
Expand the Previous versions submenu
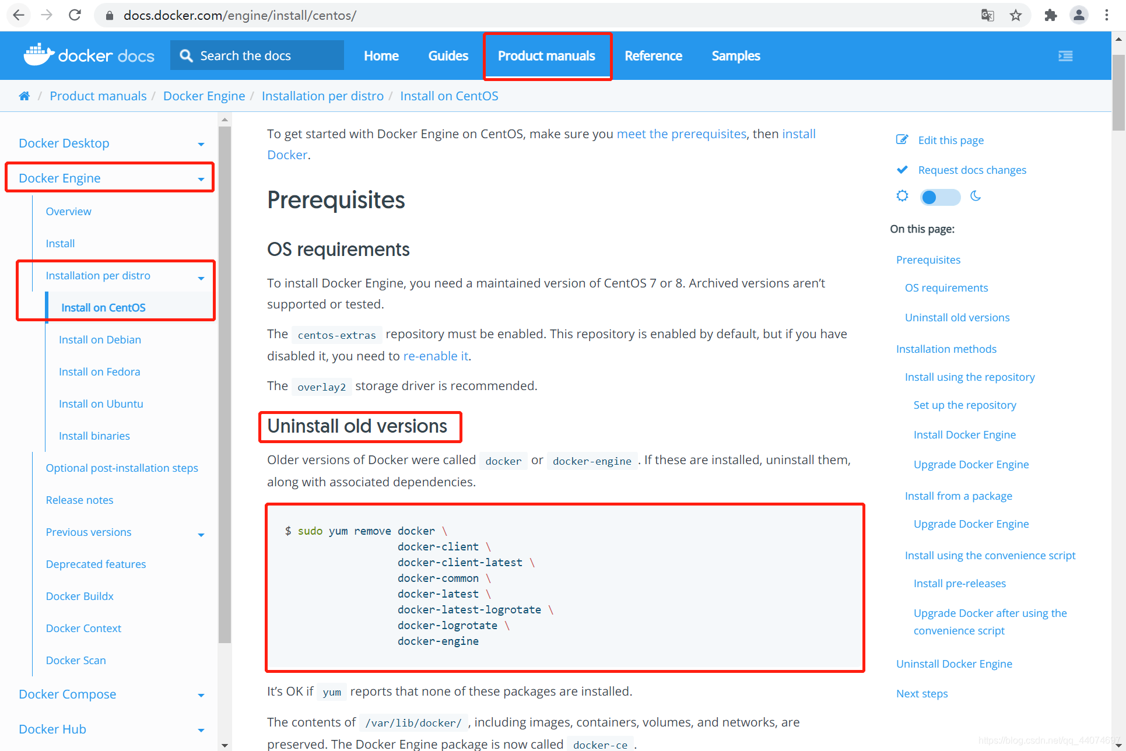tap(201, 535)
